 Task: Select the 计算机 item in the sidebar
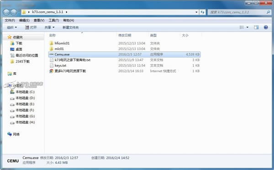18,85
